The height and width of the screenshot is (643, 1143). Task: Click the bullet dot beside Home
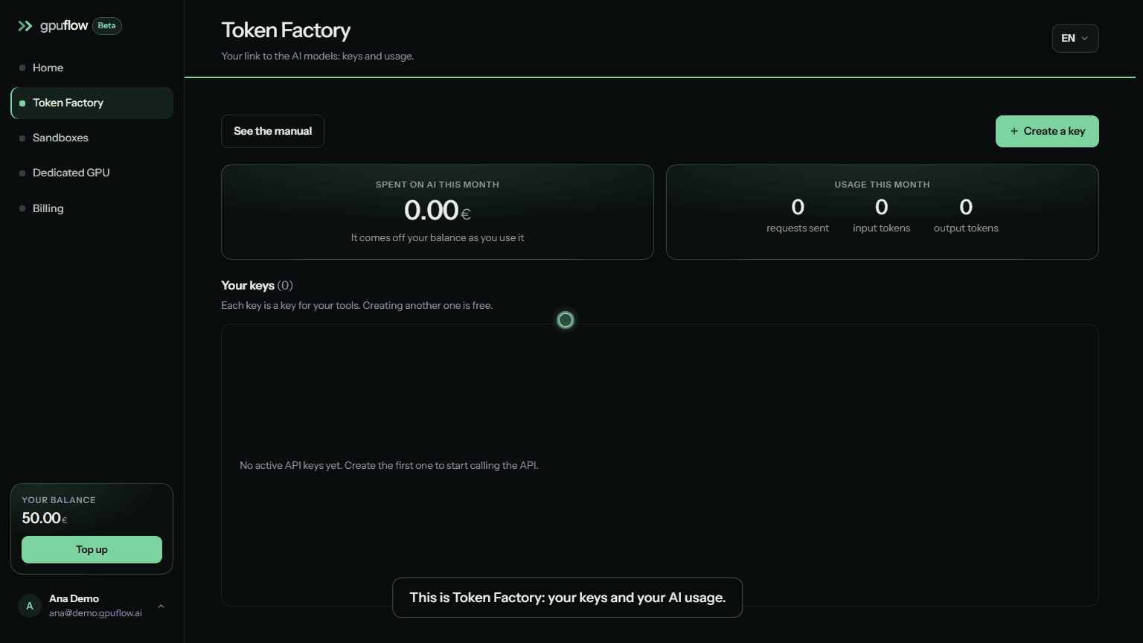click(x=22, y=68)
